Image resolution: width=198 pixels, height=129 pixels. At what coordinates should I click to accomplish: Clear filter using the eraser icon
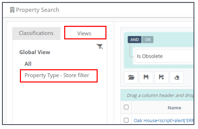coord(177,77)
